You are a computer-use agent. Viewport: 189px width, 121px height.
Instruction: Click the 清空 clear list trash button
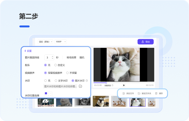coord(159,94)
